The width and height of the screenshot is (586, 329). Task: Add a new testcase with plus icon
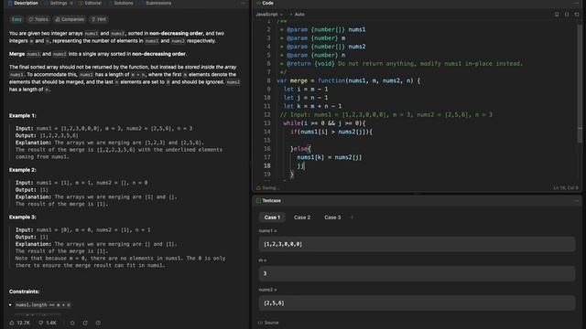click(352, 218)
